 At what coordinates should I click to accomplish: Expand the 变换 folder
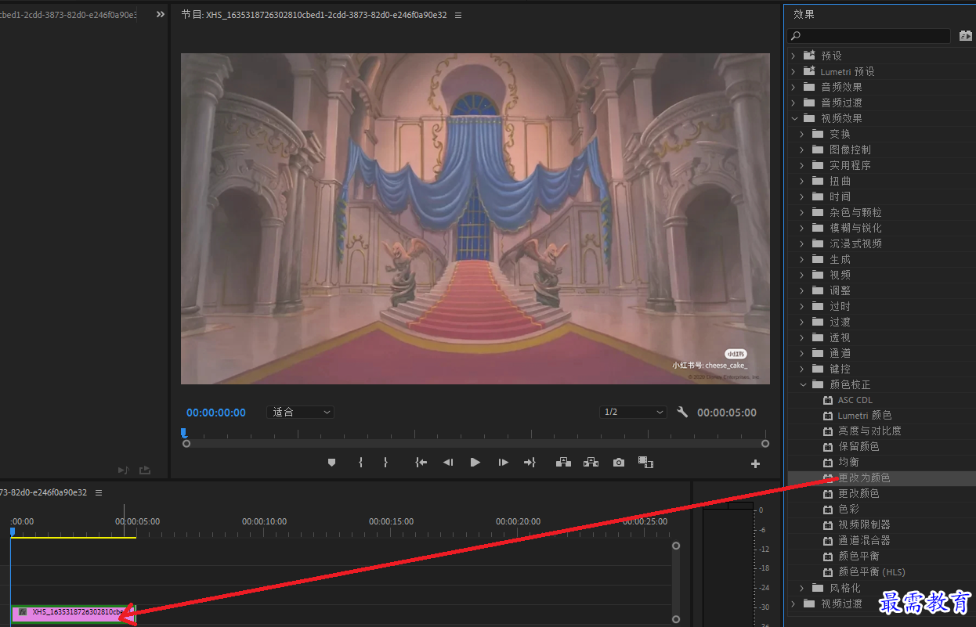tap(802, 134)
